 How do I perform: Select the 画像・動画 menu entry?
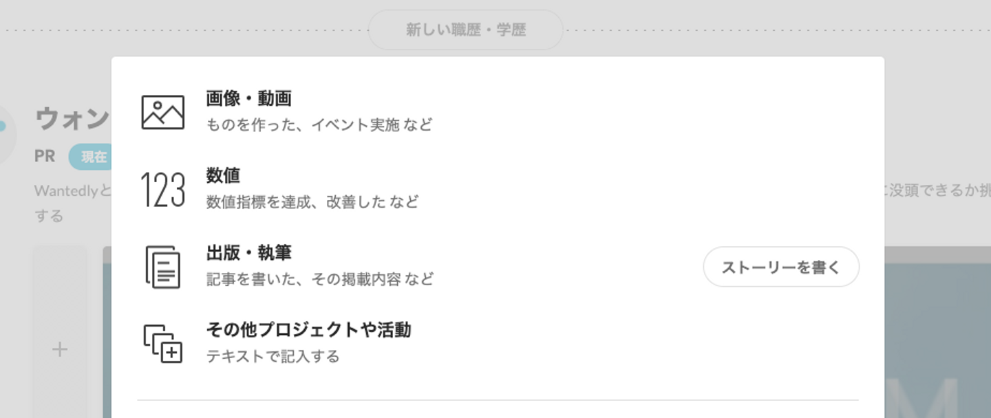pyautogui.click(x=248, y=99)
